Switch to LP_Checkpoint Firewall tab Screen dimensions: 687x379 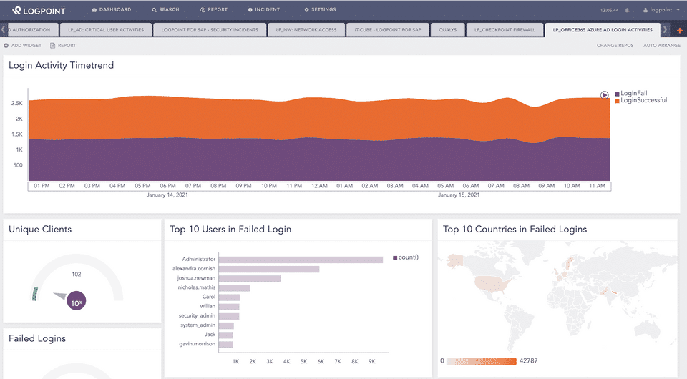point(505,30)
